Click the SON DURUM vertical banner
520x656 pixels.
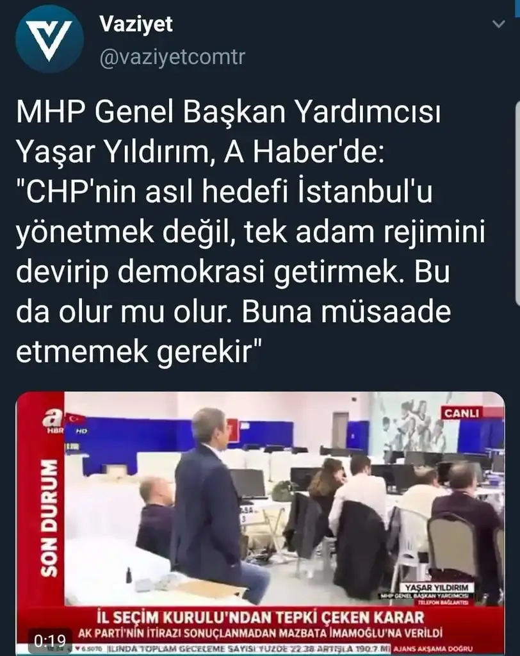49,518
